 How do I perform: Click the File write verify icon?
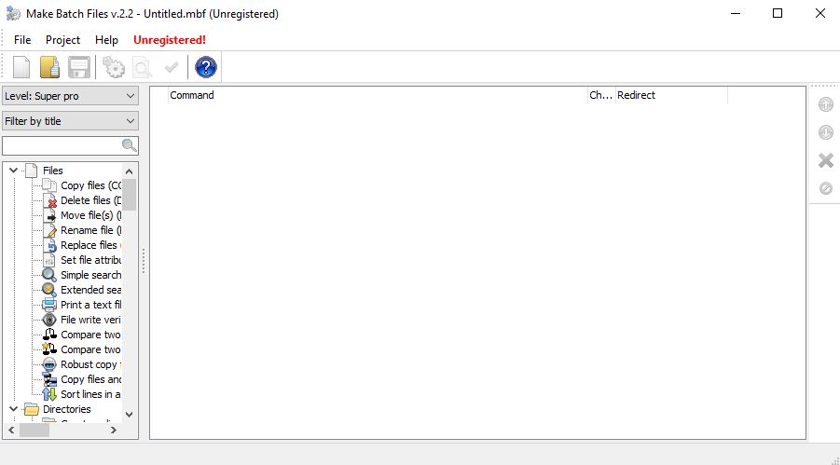[49, 320]
